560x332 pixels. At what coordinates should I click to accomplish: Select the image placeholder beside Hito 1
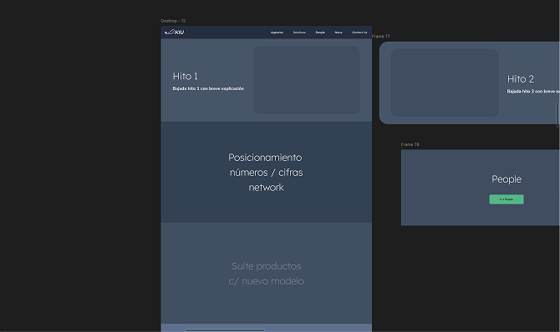click(x=307, y=80)
